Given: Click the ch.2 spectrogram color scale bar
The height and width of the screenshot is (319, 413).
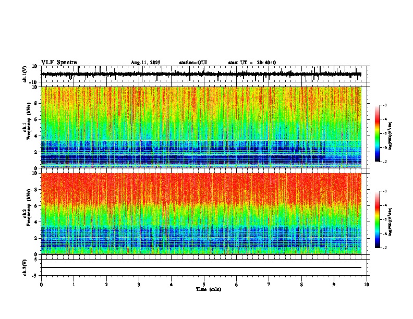Looking at the screenshot, I should point(377,219).
